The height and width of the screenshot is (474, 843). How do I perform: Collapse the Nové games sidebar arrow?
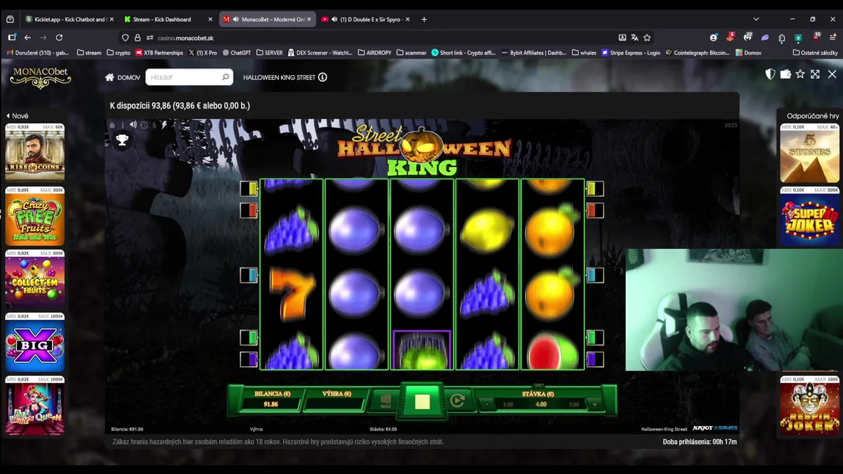coord(8,116)
